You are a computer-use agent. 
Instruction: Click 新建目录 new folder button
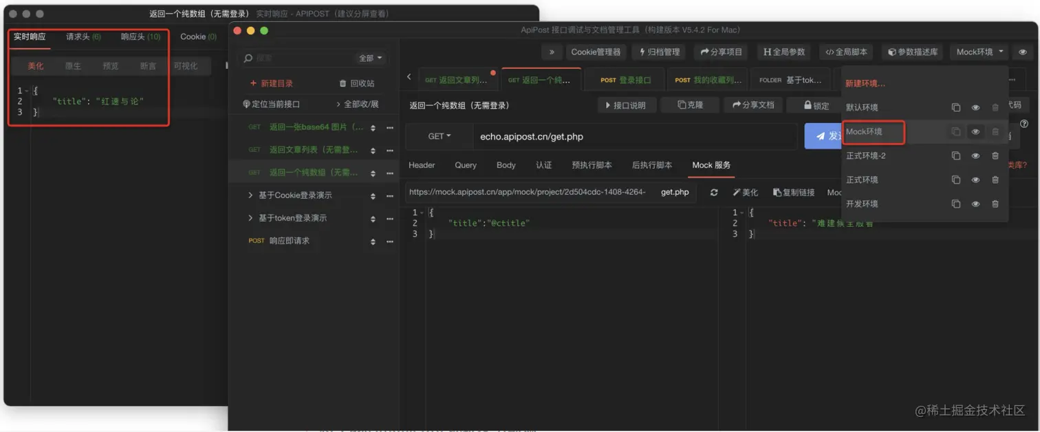point(272,83)
